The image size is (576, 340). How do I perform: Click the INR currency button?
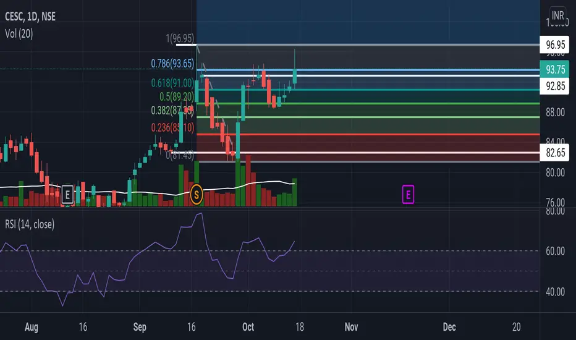[557, 15]
